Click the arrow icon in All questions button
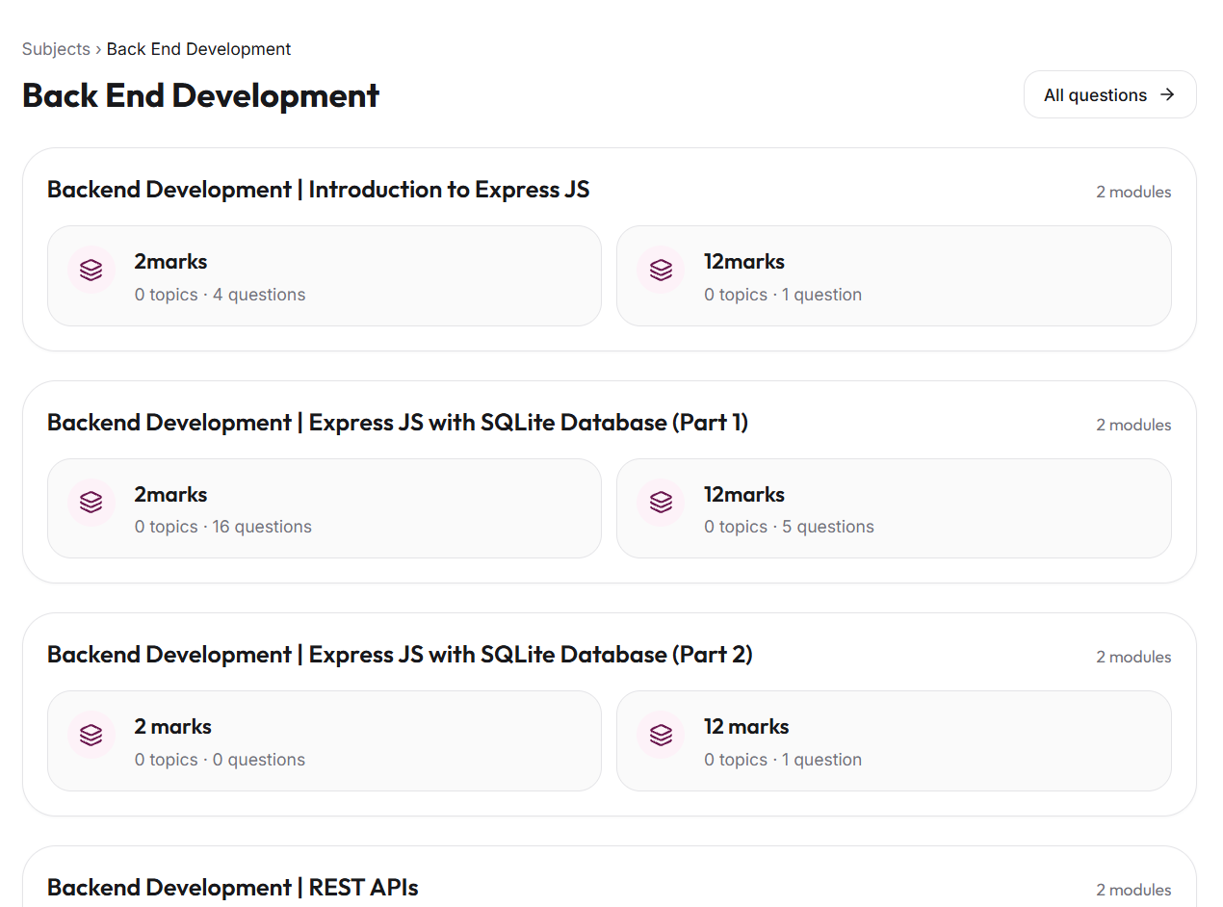The width and height of the screenshot is (1223, 907). [x=1167, y=94]
